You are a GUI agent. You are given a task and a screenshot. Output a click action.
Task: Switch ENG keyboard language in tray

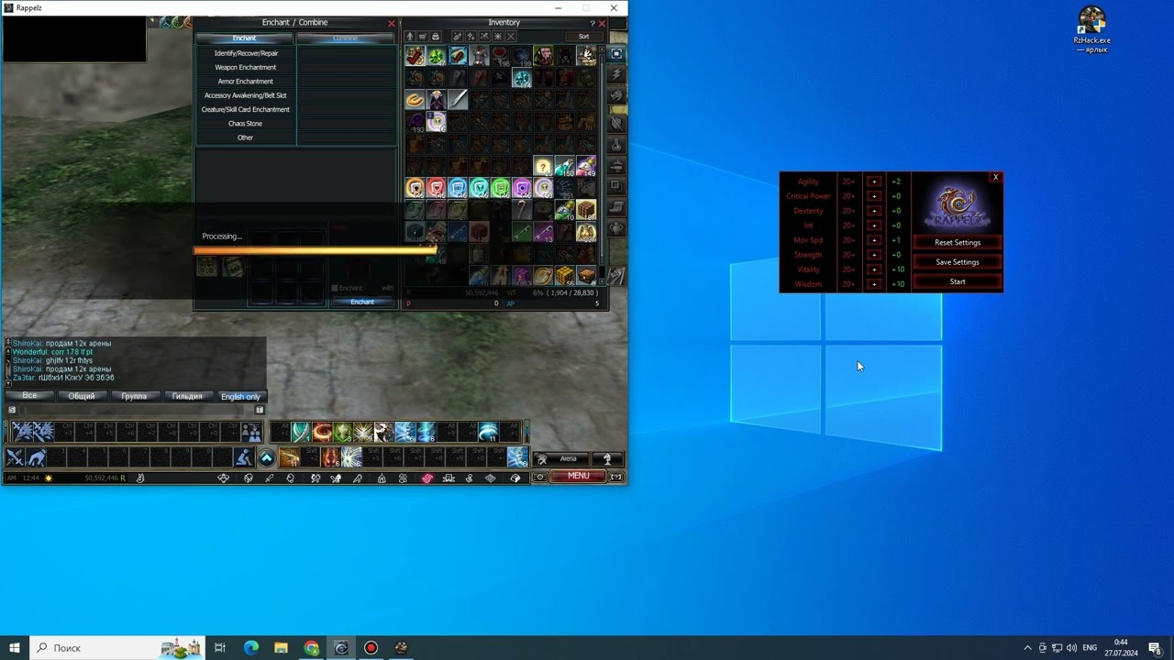pyautogui.click(x=1090, y=648)
